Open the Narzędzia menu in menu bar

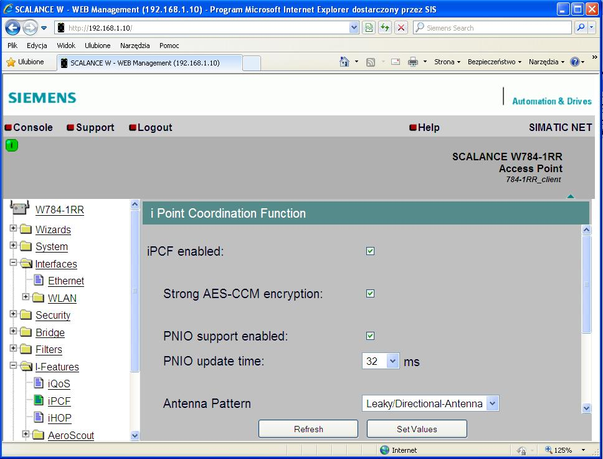[x=135, y=46]
